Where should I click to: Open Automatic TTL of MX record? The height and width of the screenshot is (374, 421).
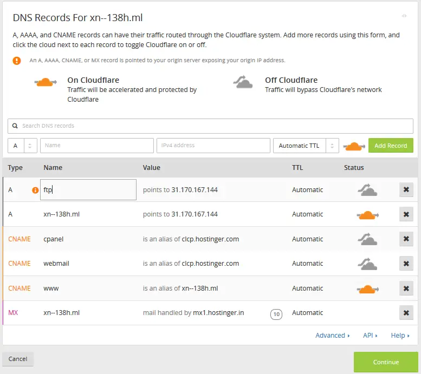click(307, 313)
